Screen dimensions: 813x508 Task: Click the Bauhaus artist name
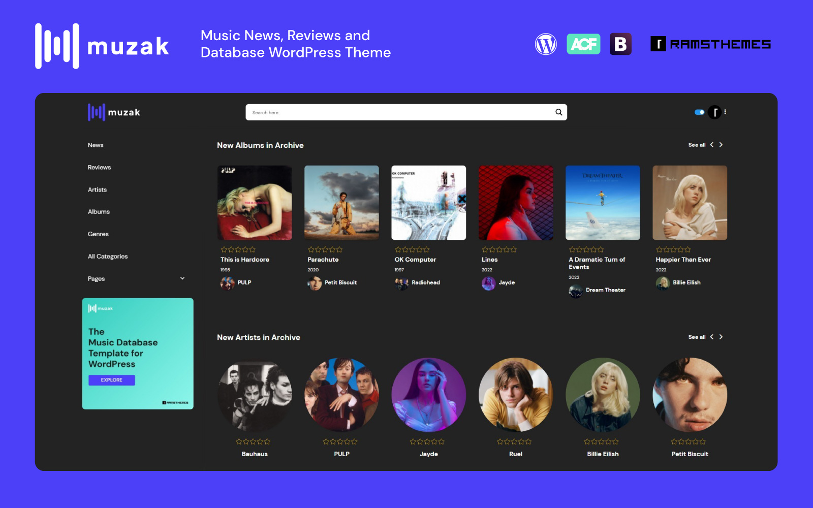tap(255, 454)
